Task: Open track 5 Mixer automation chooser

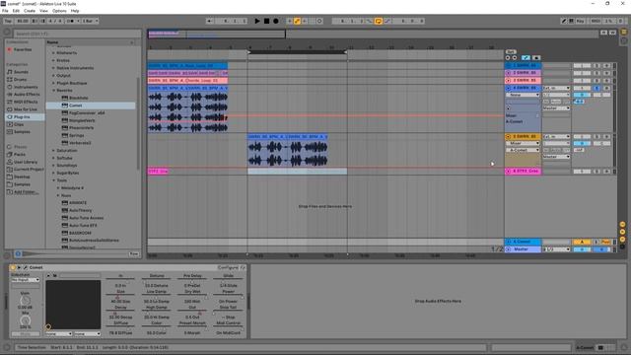Action: (x=523, y=143)
